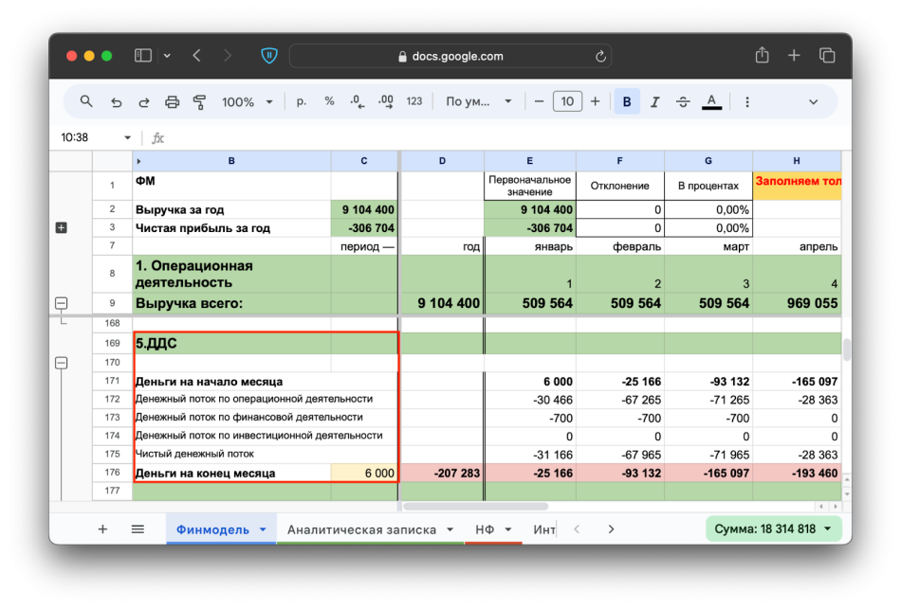The image size is (901, 609).
Task: Click the search menus magnifier icon
Action: click(x=86, y=101)
